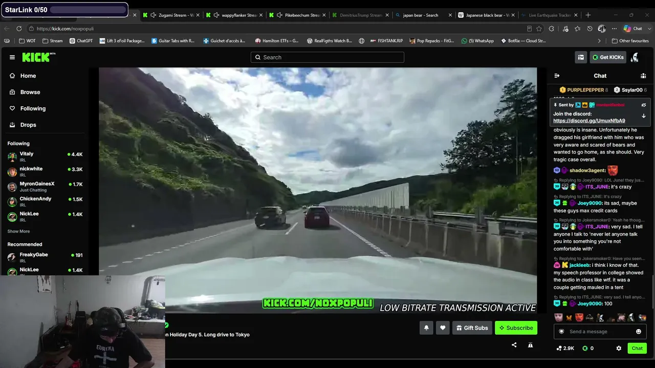Switch to Live Earthquake Tracker tab
655x368 pixels.
[549, 15]
